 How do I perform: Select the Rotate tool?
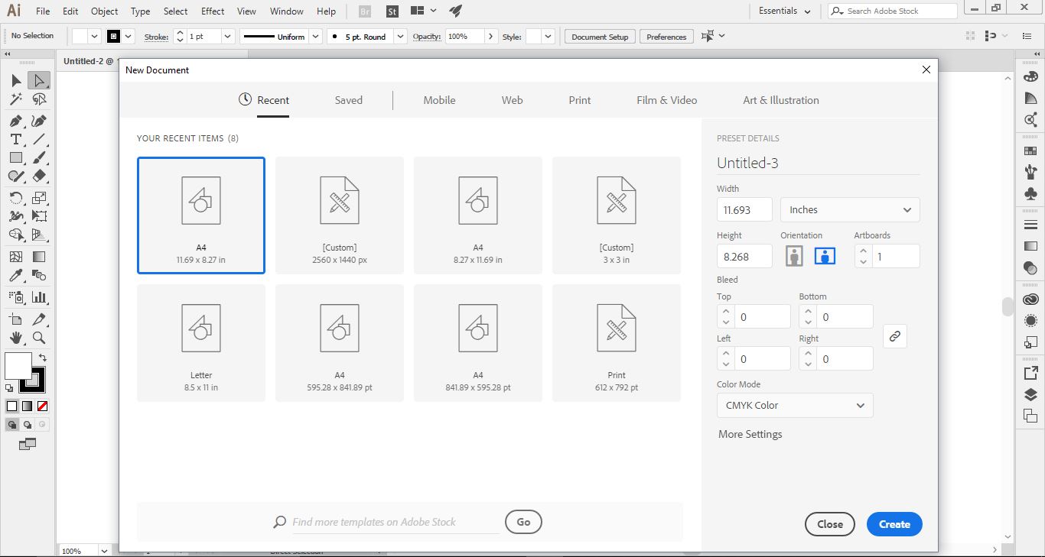(x=15, y=197)
